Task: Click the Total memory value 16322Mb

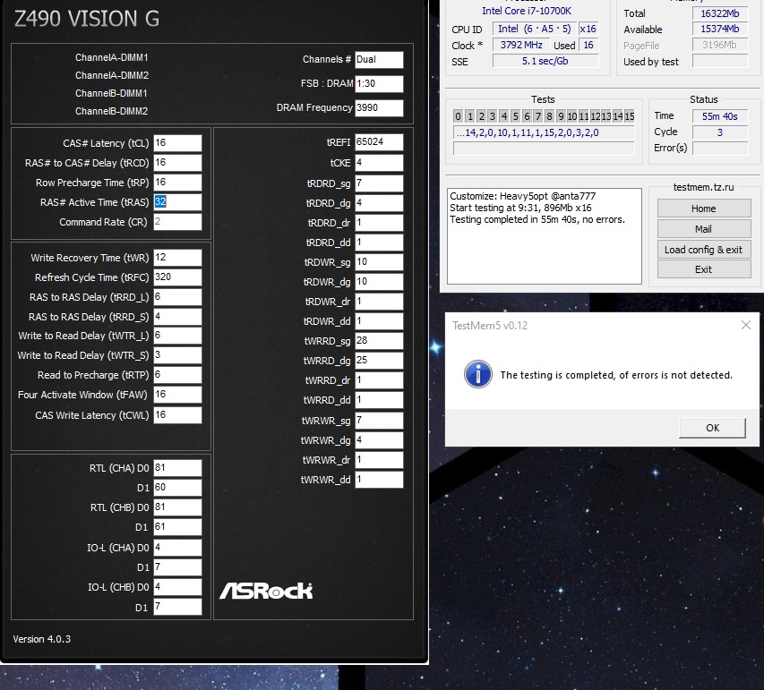Action: [x=719, y=13]
